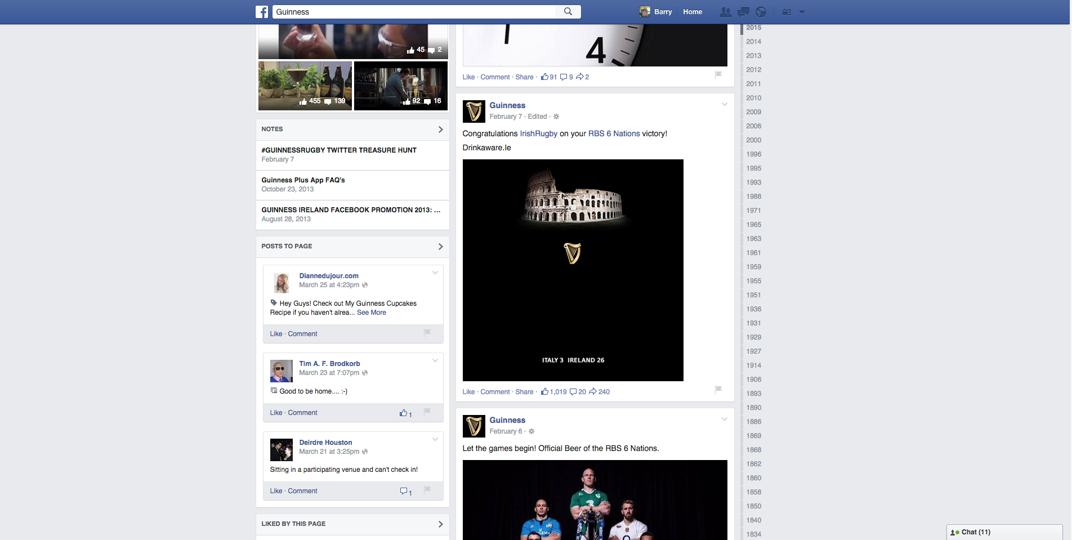Image resolution: width=1072 pixels, height=540 pixels.
Task: Open rugby captains photo on February 6 post
Action: pos(595,500)
